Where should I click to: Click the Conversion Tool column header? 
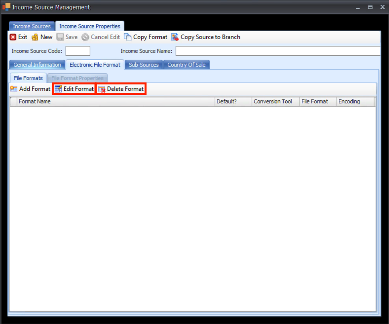pyautogui.click(x=275, y=102)
